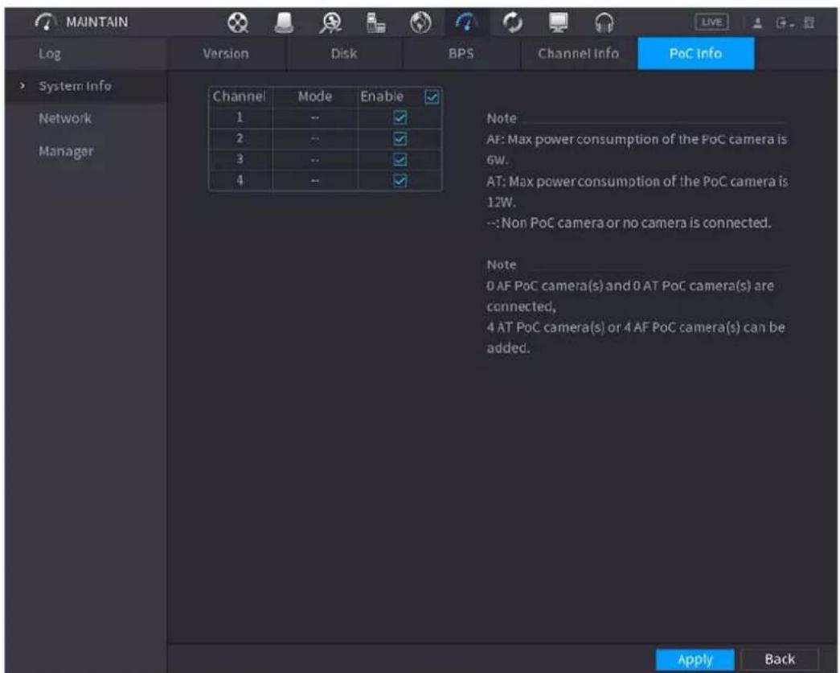The width and height of the screenshot is (840, 673).
Task: Select the PoC Info tab
Action: click(696, 54)
